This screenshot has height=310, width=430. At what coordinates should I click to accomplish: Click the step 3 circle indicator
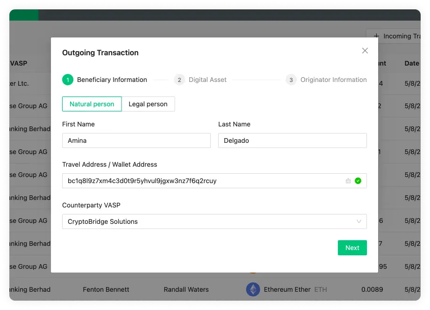[x=291, y=80]
